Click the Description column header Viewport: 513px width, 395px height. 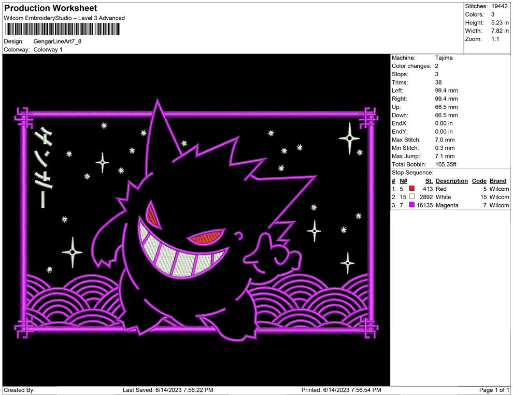click(451, 180)
